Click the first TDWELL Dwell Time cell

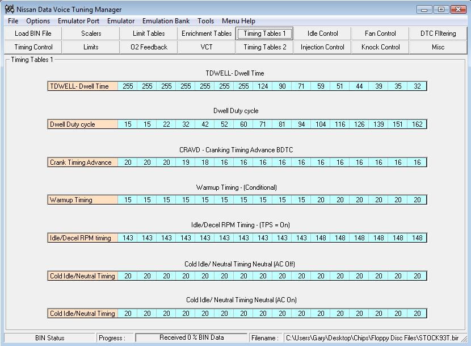tap(128, 86)
